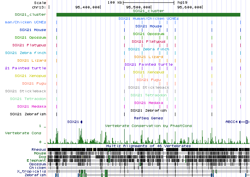Click the Vertebrate Conservation by PhastCons title
The height and width of the screenshot is (177, 250).
(x=148, y=126)
